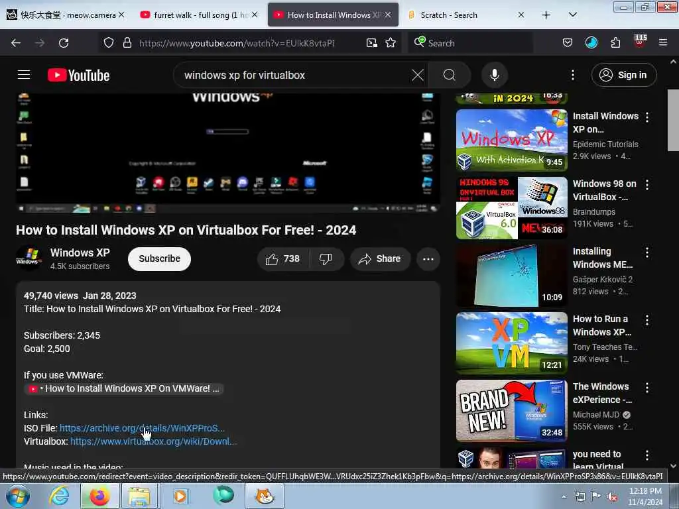Open picture-in-picture icon in the address bar
This screenshot has width=679, height=509.
(x=371, y=43)
